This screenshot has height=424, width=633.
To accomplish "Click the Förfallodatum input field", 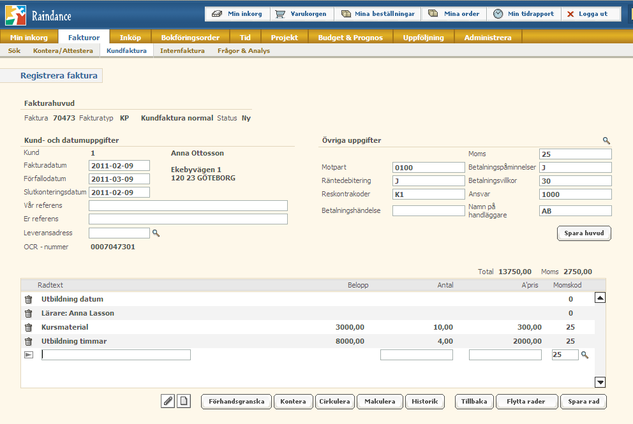I will coord(119,179).
